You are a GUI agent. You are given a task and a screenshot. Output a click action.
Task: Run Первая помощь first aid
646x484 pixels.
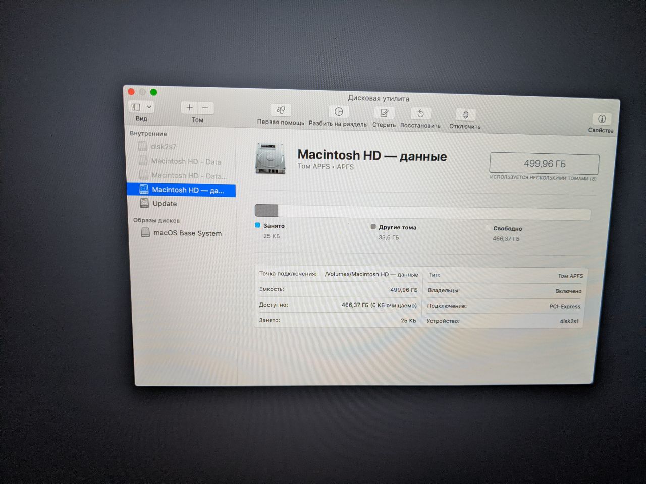click(281, 110)
